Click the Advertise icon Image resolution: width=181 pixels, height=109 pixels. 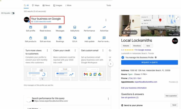pyautogui.click(x=104, y=27)
